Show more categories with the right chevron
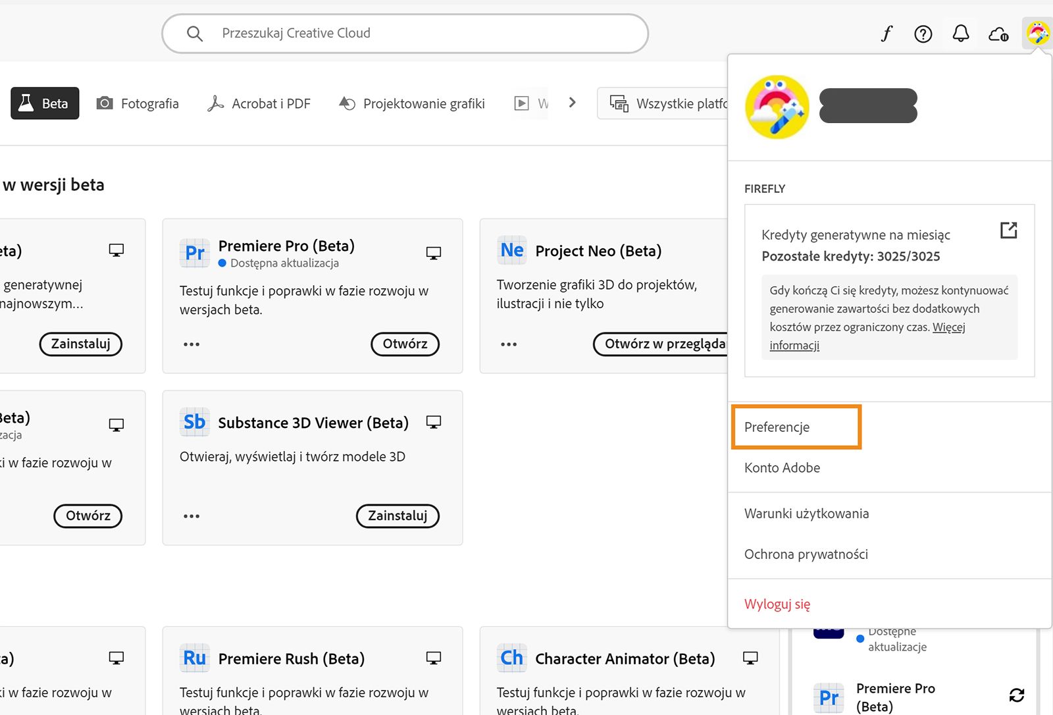The height and width of the screenshot is (715, 1053). 573,103
